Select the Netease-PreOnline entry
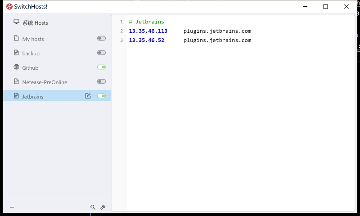Viewport: 360px width, 216px height. pos(45,82)
